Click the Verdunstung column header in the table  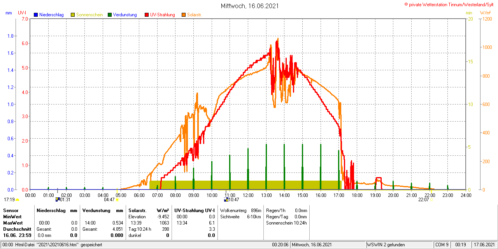(x=96, y=210)
